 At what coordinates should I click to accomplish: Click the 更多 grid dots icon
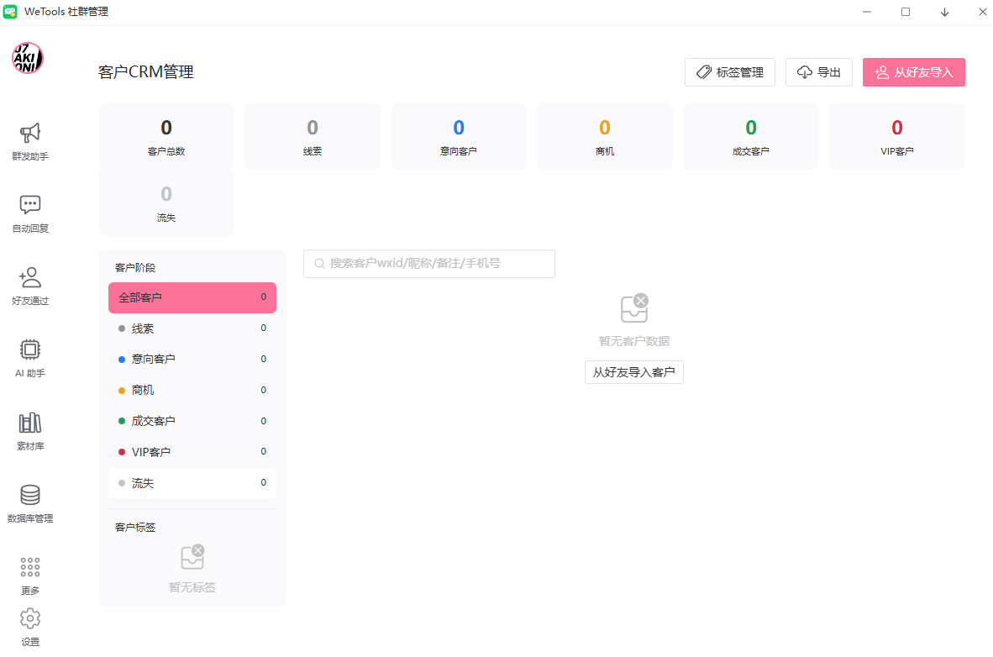[30, 568]
